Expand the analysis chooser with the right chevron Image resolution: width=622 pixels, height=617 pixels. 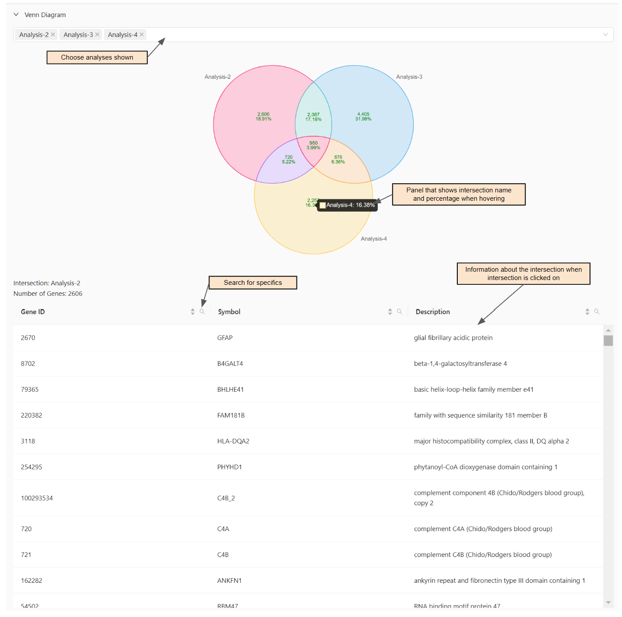coord(605,34)
